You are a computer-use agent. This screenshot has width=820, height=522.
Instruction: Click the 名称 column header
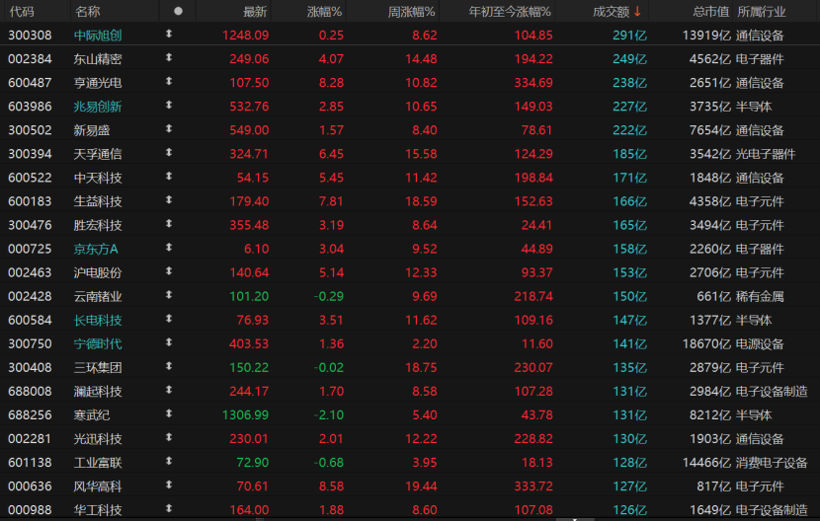[x=87, y=12]
